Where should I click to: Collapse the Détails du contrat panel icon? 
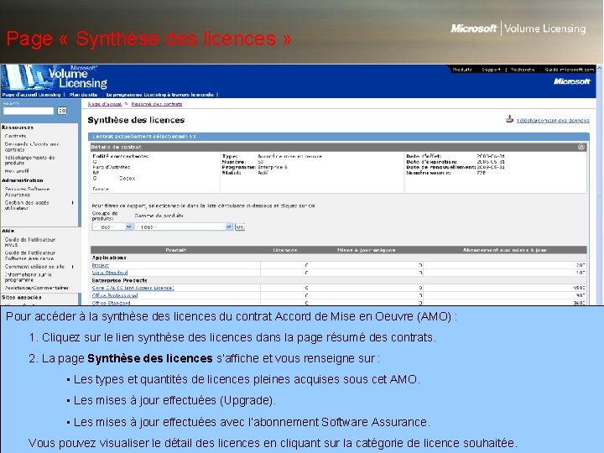pyautogui.click(x=581, y=147)
